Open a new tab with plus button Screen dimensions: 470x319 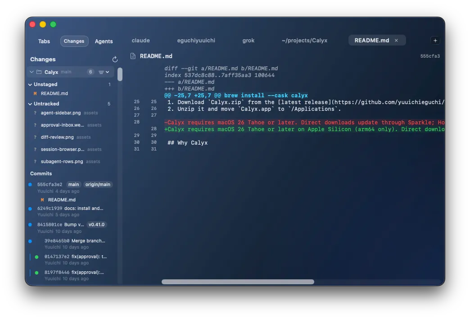point(435,41)
